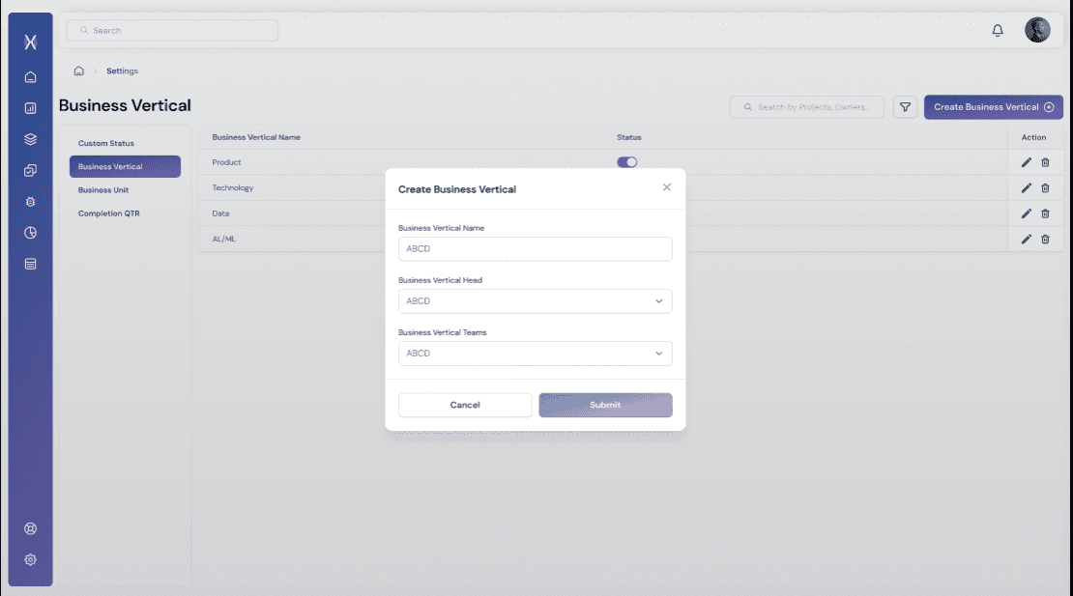Open the profile avatar menu
This screenshot has width=1073, height=596.
click(1037, 29)
